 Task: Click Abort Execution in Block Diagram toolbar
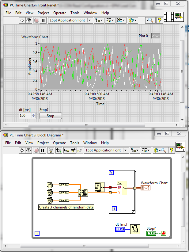(x=36, y=151)
